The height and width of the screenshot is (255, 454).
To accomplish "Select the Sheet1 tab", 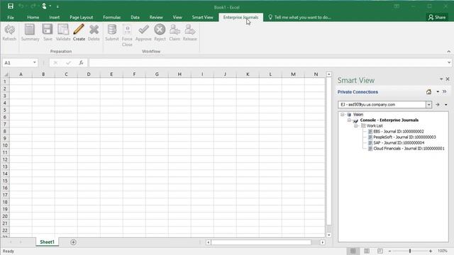I will click(x=48, y=242).
